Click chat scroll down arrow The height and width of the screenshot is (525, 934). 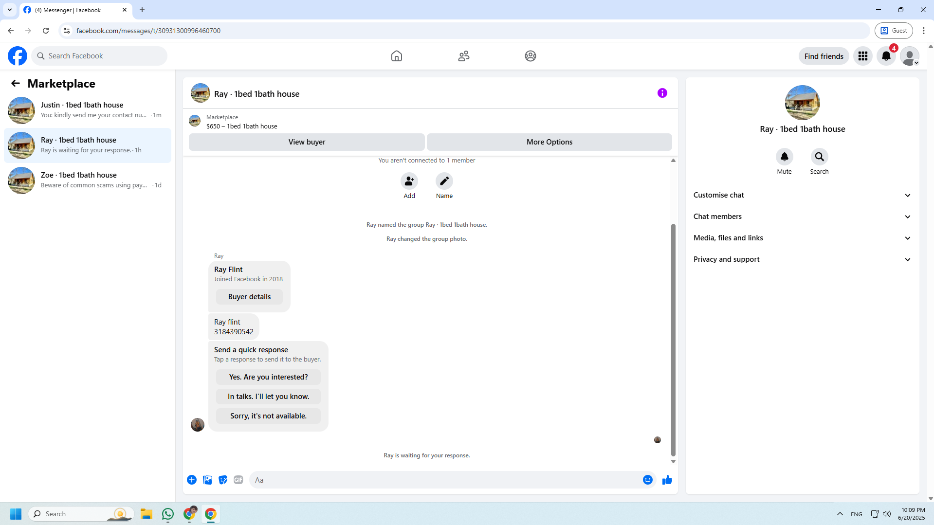(673, 461)
